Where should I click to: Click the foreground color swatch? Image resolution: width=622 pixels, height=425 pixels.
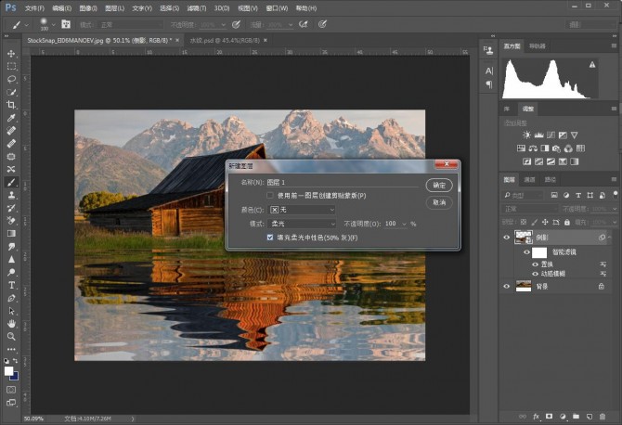pyautogui.click(x=8, y=370)
